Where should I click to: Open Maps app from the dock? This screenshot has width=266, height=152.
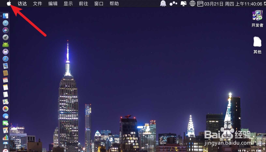click(6, 102)
